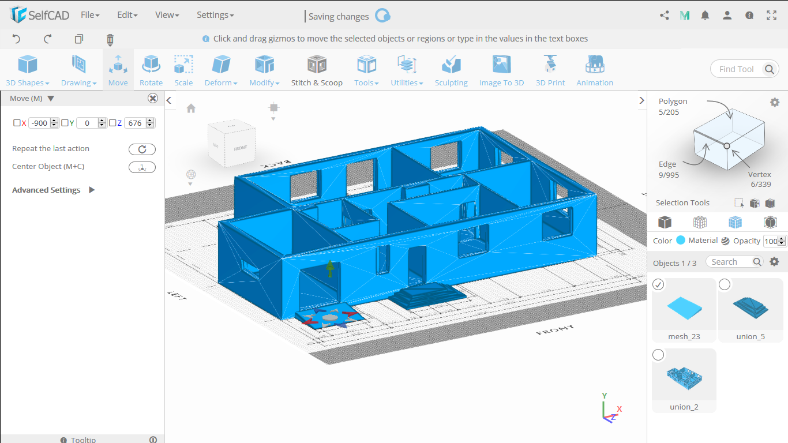Select the Scale tool

[183, 70]
